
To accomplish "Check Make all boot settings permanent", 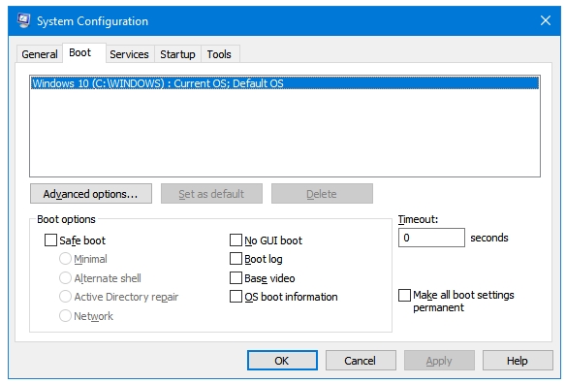I will (404, 295).
